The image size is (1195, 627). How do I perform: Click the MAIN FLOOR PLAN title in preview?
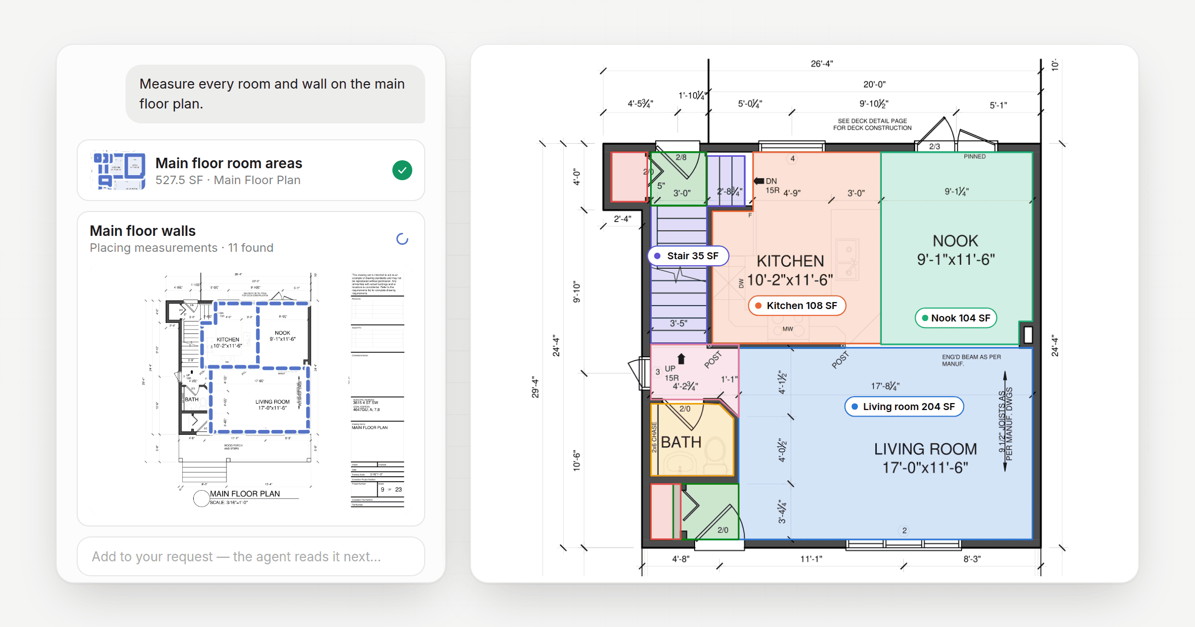tap(244, 494)
